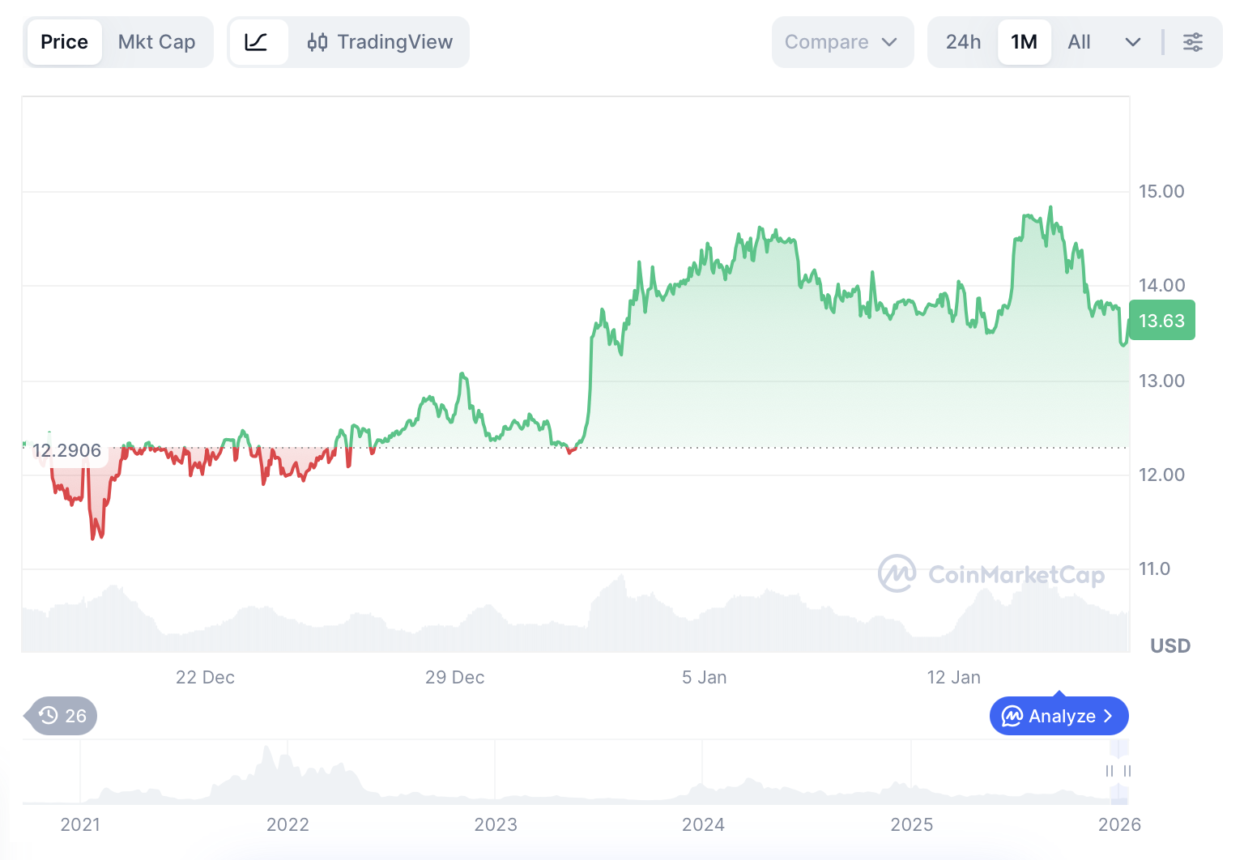
Task: Open TradingView candlestick chart
Action: pos(380,42)
